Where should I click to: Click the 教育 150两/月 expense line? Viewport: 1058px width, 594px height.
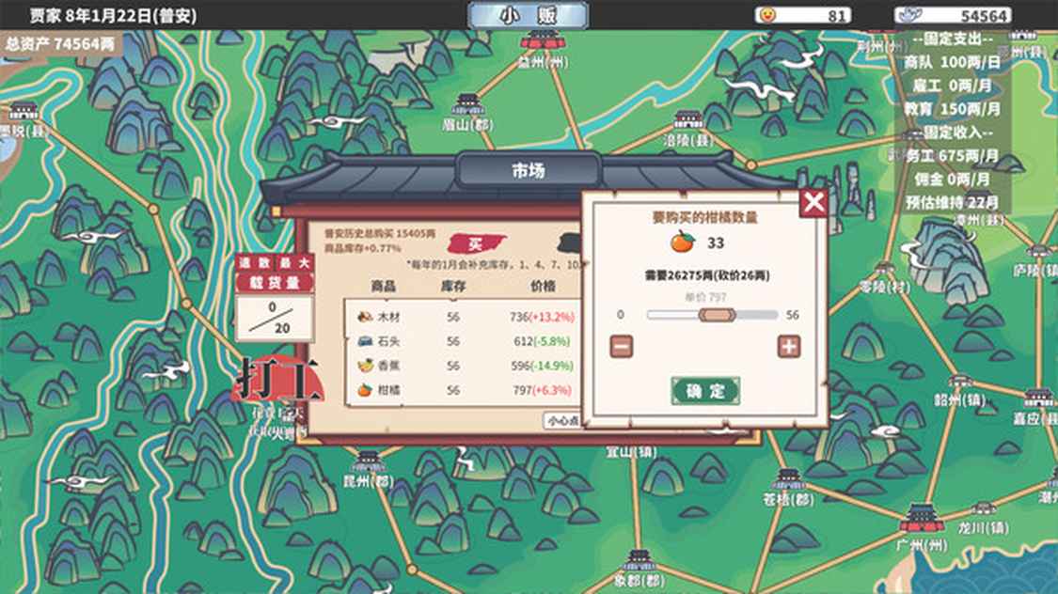pos(952,109)
